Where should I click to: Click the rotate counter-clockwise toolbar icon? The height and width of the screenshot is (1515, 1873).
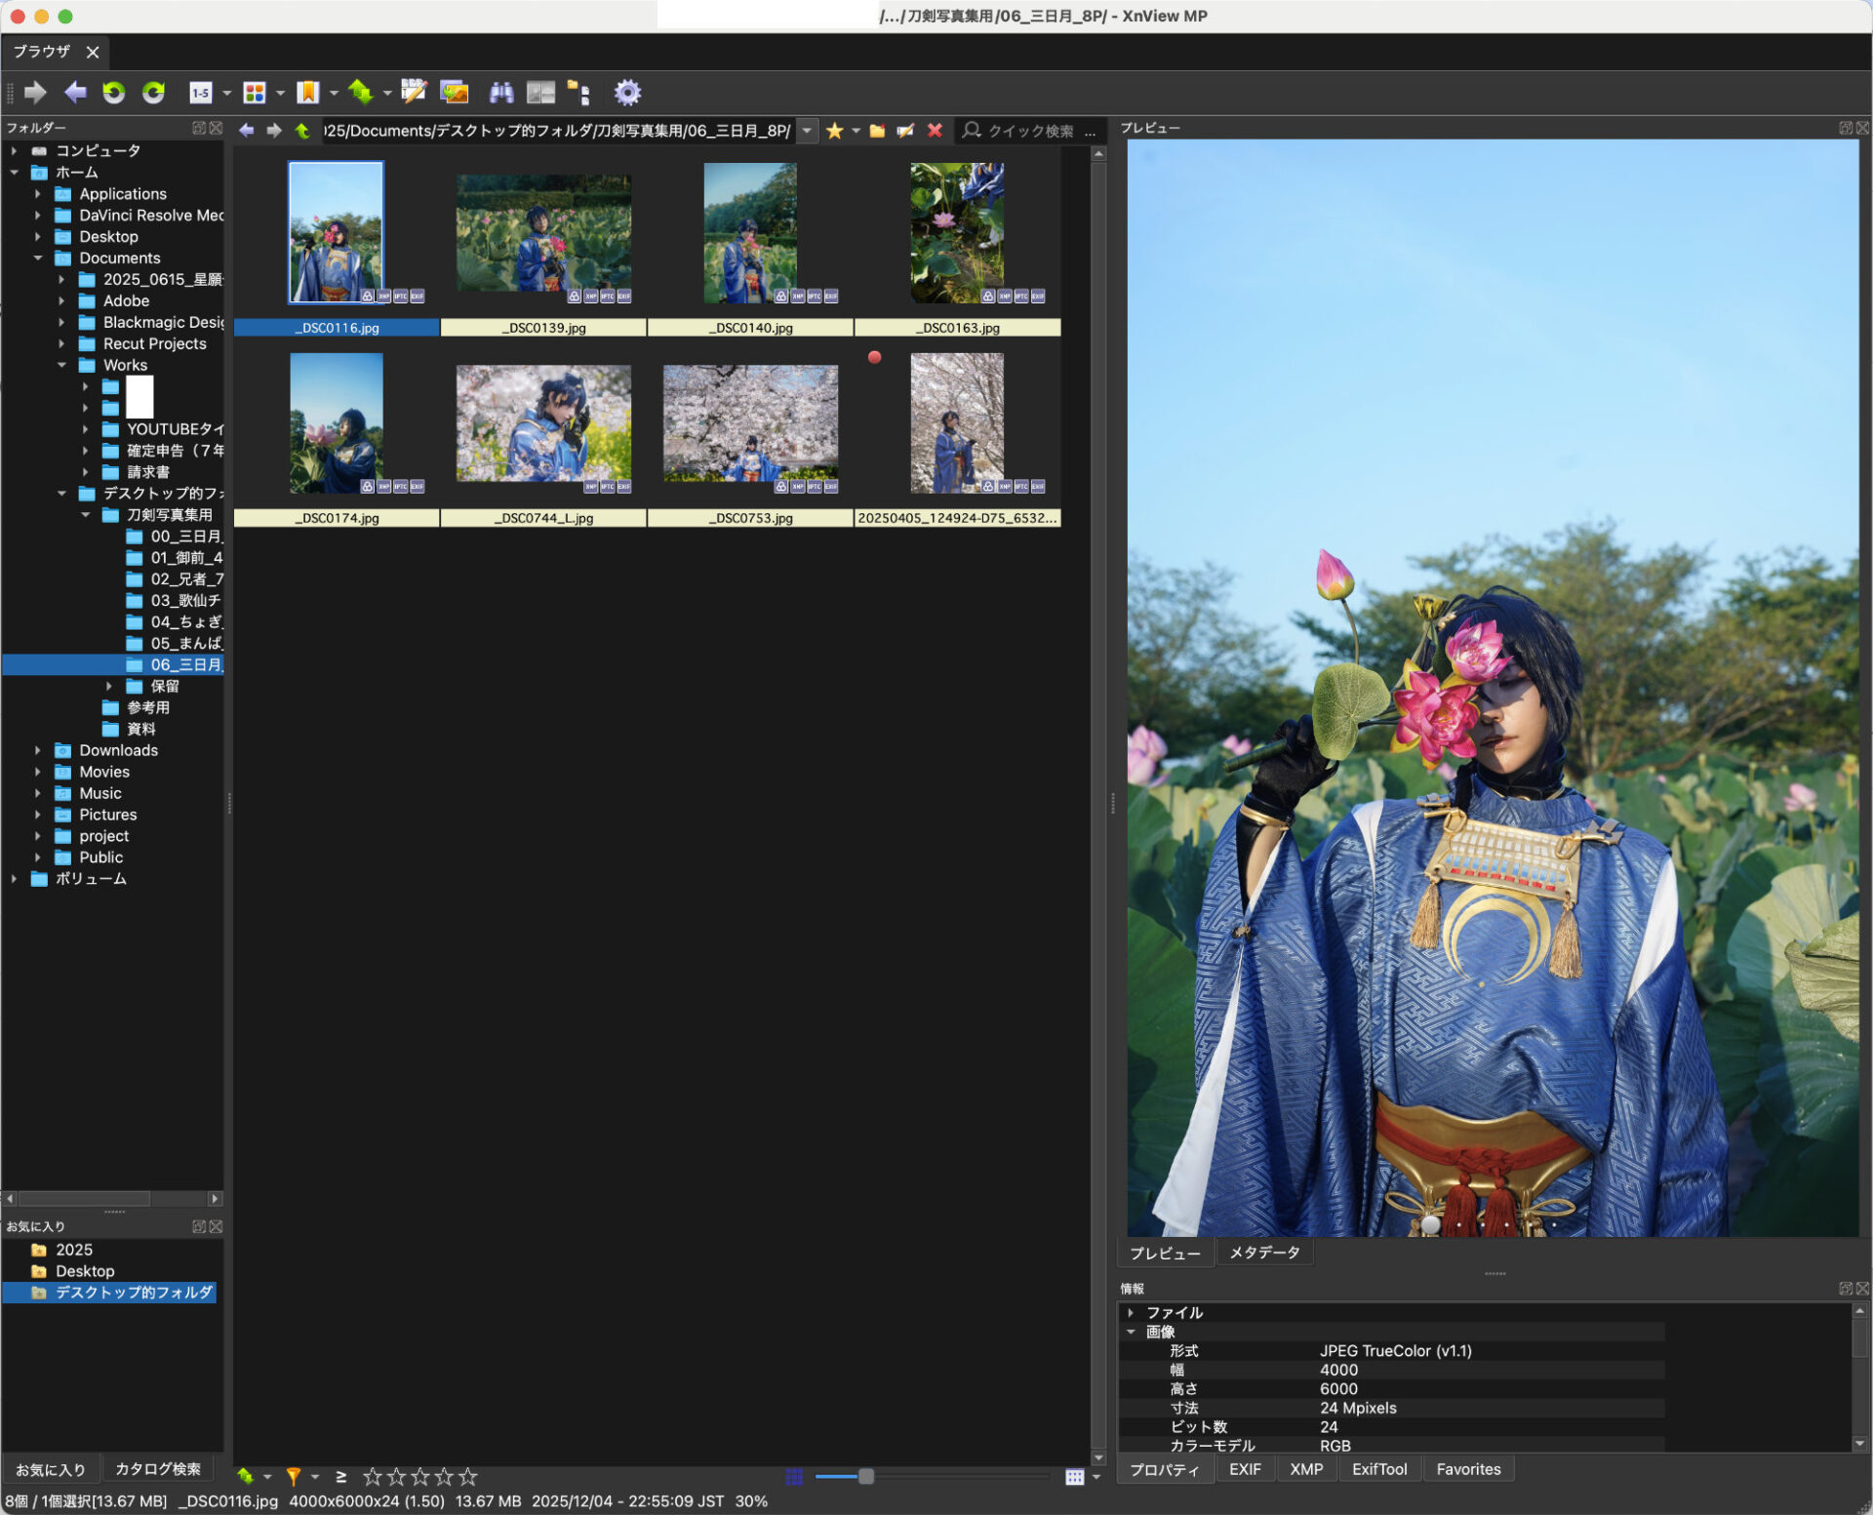coord(114,93)
